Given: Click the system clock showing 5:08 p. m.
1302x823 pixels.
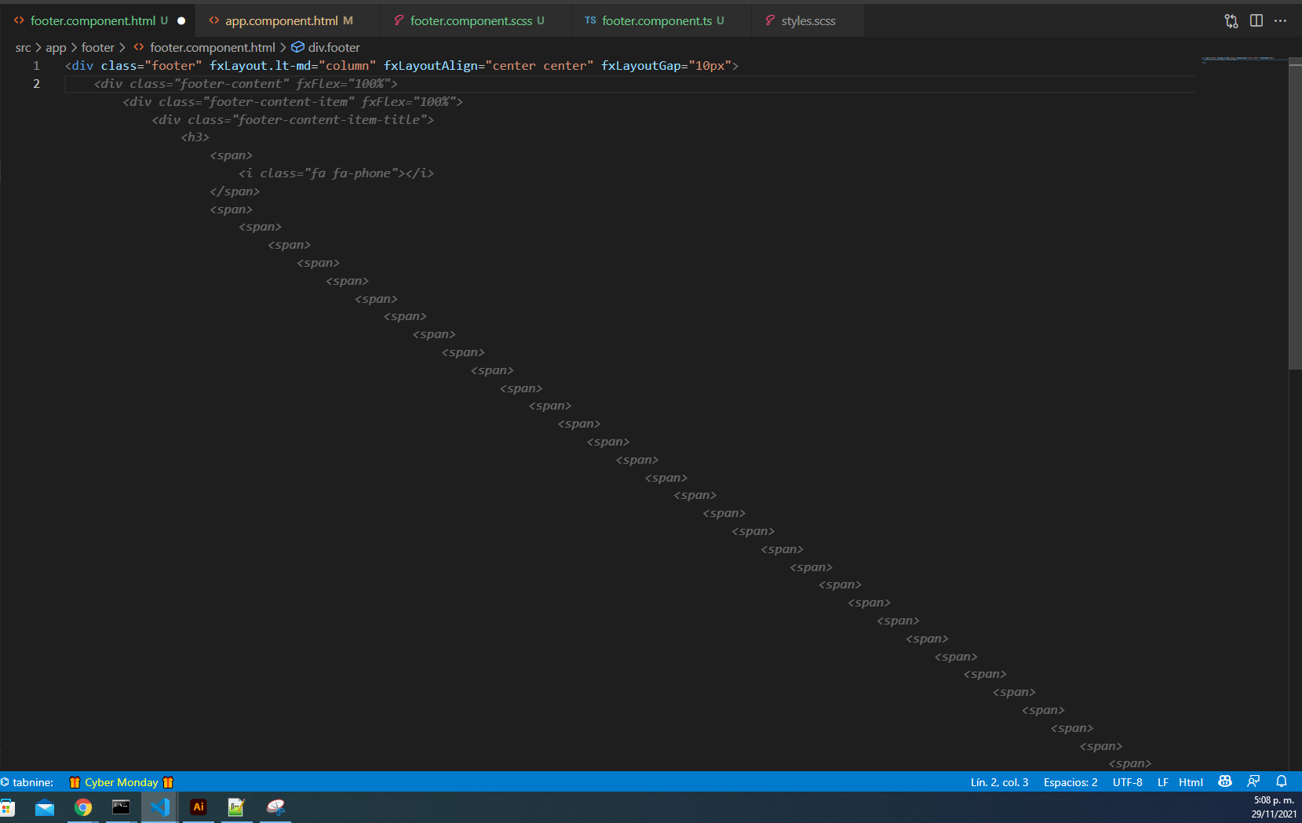Looking at the screenshot, I should [1273, 800].
